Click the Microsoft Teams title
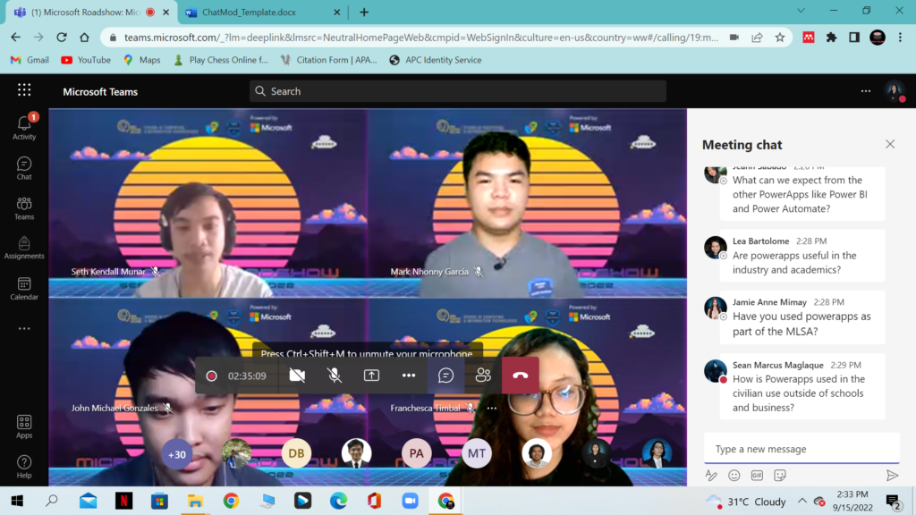916x515 pixels. point(100,92)
